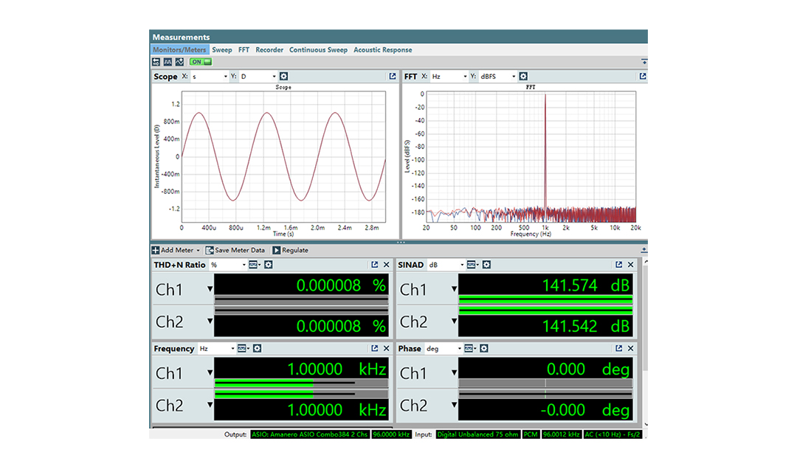797x472 pixels.
Task: Click the ASIO output device status field
Action: click(310, 435)
